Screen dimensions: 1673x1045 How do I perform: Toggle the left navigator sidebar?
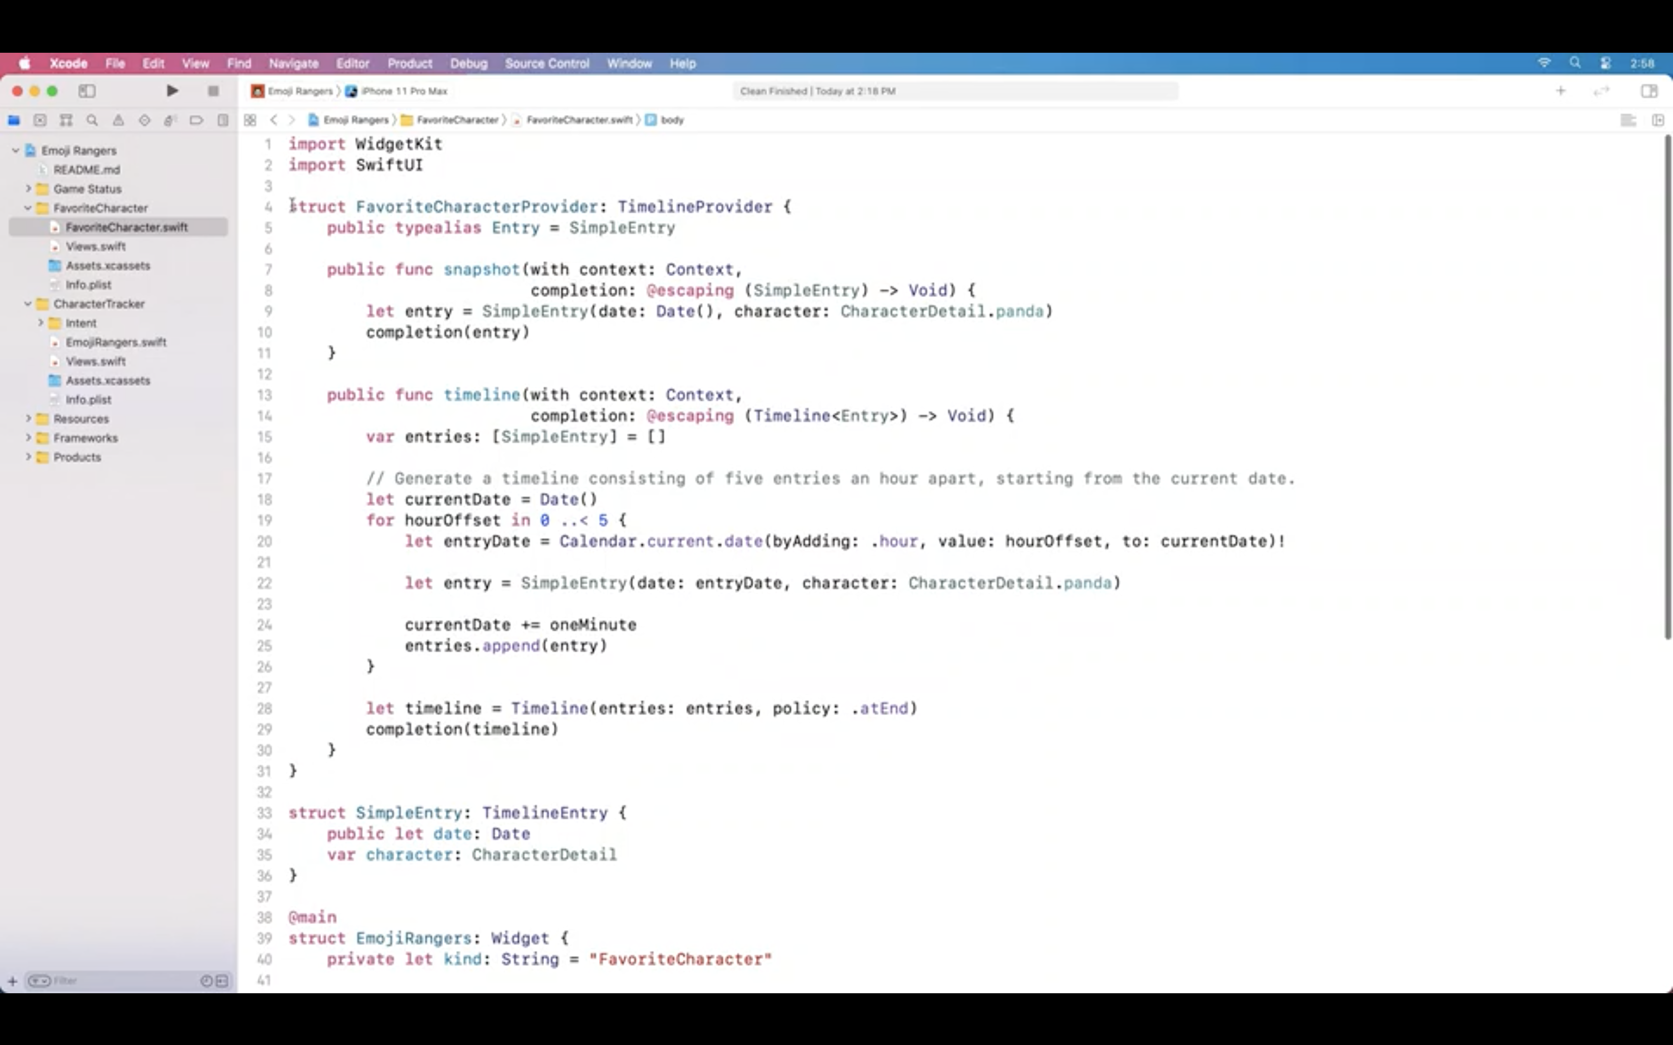click(x=87, y=91)
